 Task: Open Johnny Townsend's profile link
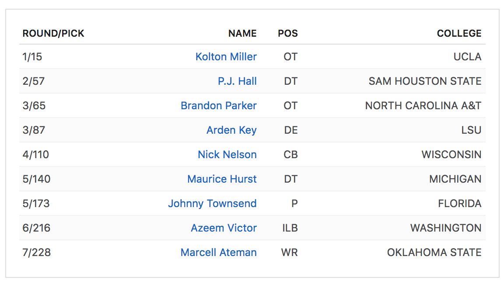tap(212, 204)
